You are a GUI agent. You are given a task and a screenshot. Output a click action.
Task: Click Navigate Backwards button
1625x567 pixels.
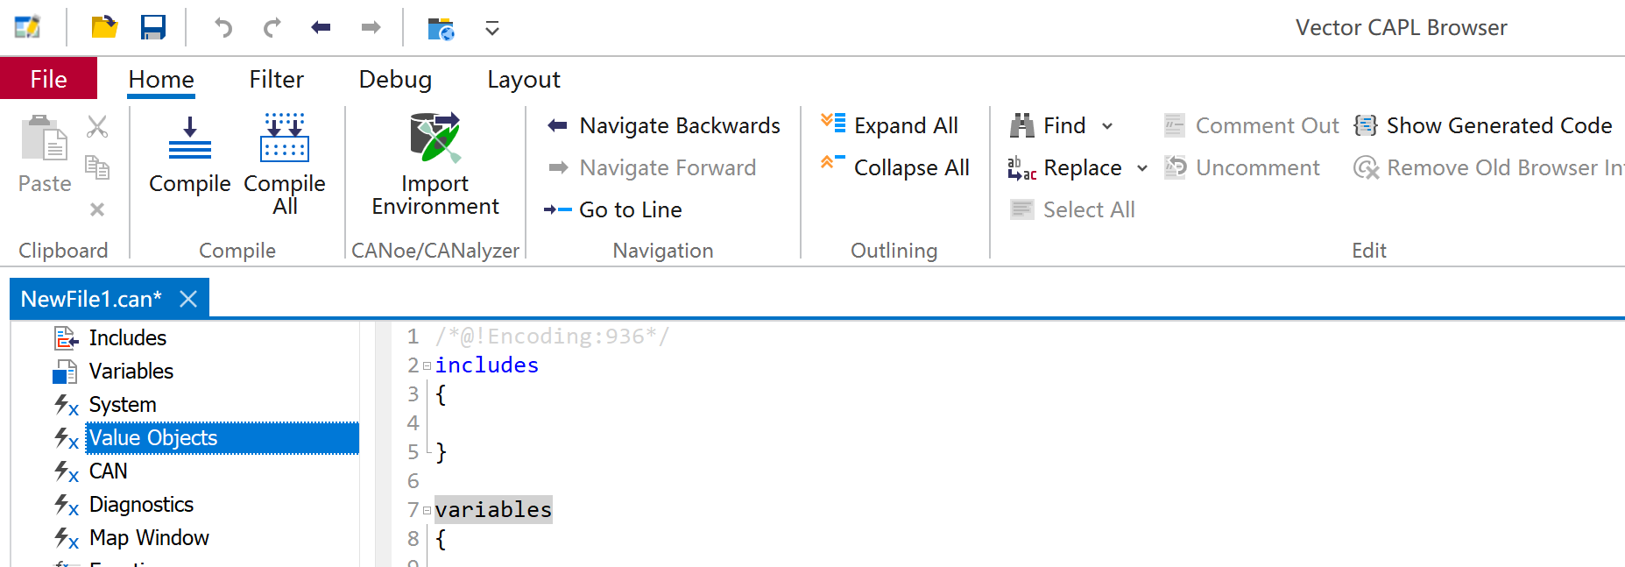pyautogui.click(x=663, y=125)
